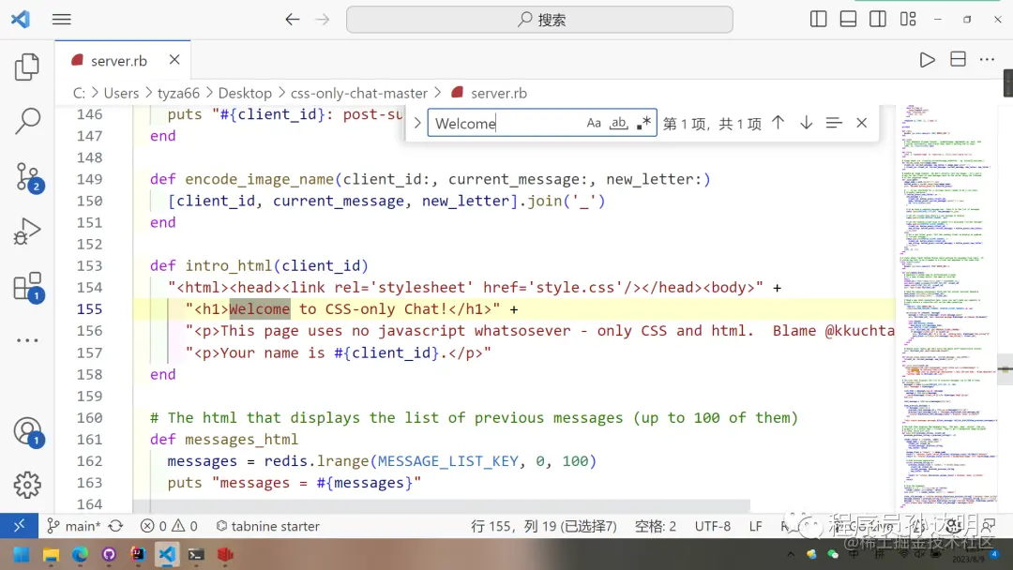Click def messages_html on line 161

coord(224,439)
